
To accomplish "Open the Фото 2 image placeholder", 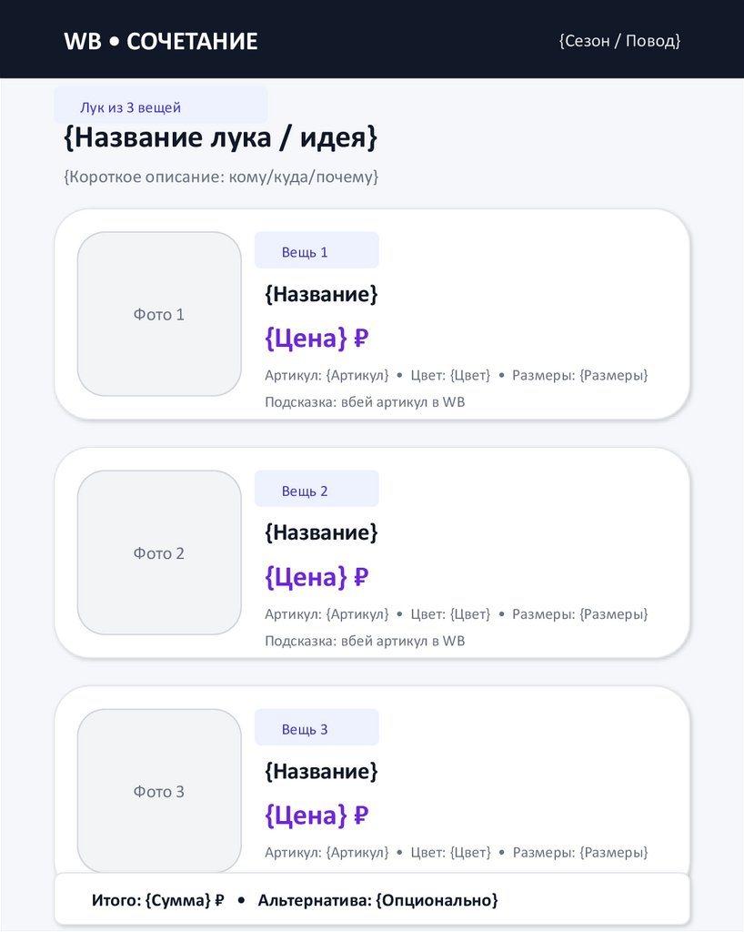I will click(159, 552).
